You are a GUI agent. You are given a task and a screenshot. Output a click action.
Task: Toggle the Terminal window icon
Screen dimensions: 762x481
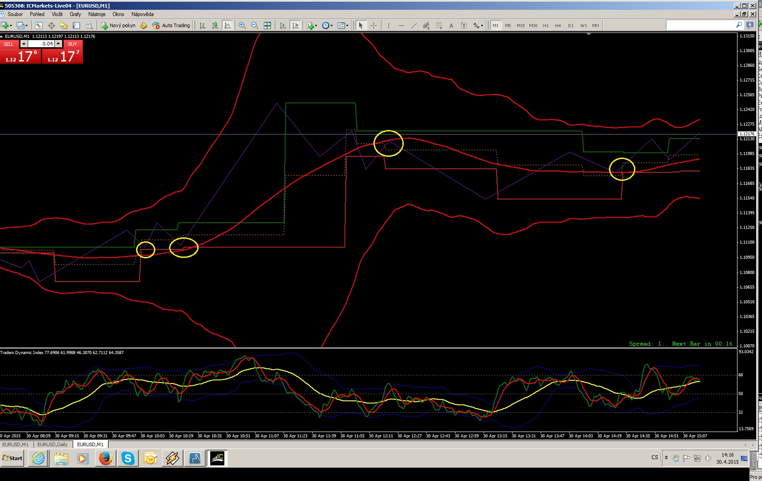tap(76, 25)
